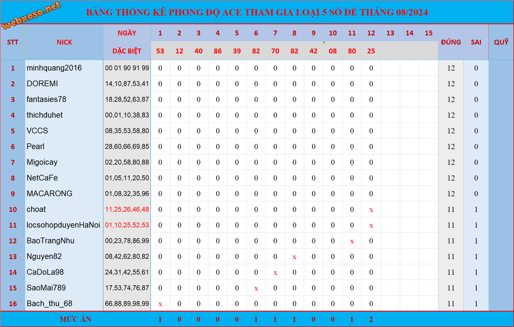Click numbers 18,28,52,63,87
The image size is (514, 327).
point(127,99)
